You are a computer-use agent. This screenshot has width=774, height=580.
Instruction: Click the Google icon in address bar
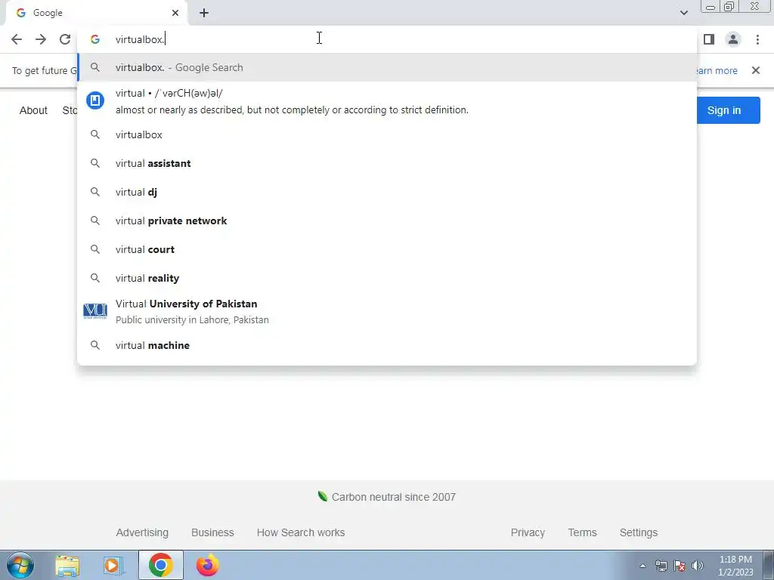click(95, 39)
